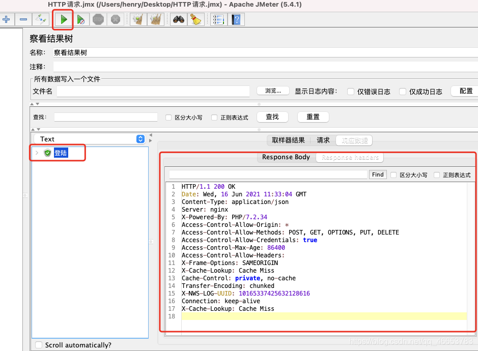Click the Clear results broom icon

[x=138, y=19]
